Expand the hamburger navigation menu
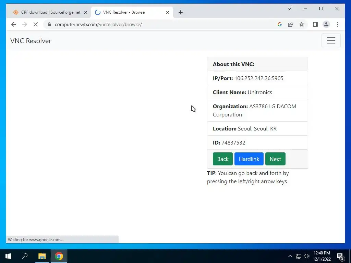The width and height of the screenshot is (351, 263). (x=331, y=40)
